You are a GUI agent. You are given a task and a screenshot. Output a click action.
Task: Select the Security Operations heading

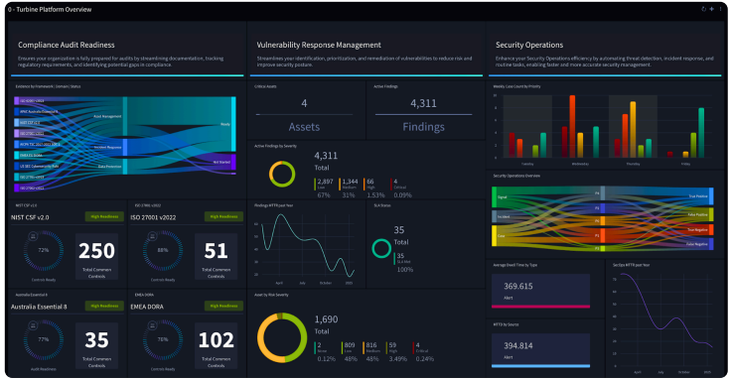pyautogui.click(x=529, y=45)
